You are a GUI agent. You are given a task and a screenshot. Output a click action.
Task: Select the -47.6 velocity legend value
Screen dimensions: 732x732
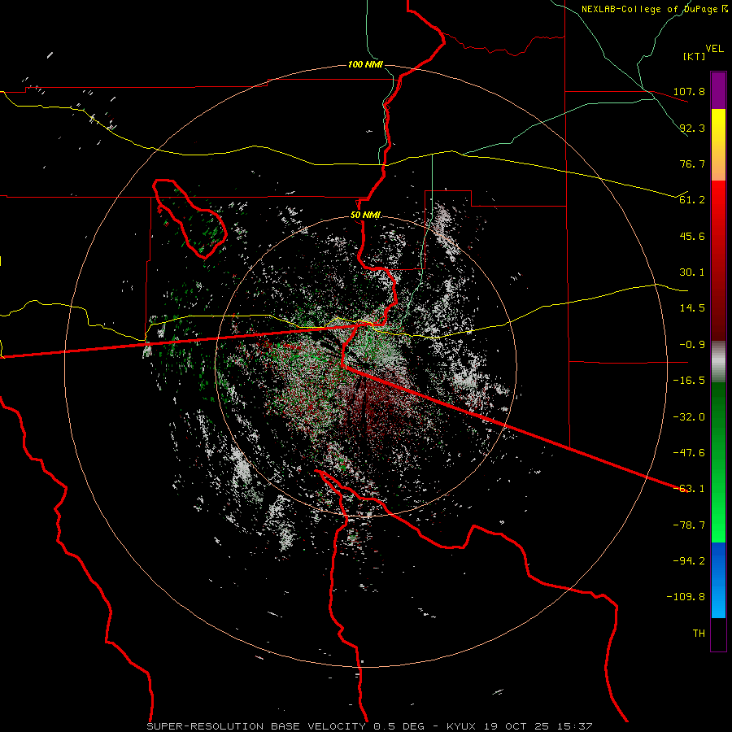click(689, 453)
